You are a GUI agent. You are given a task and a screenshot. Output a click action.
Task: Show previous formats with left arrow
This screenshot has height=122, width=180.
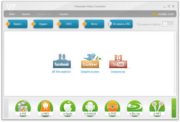[6, 108]
